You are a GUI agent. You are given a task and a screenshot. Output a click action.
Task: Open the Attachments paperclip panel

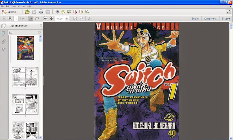coord(4,41)
